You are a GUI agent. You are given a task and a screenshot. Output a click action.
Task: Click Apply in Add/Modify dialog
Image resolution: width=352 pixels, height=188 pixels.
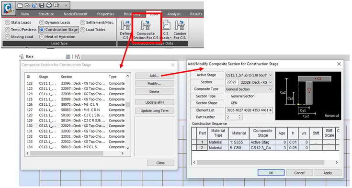pos(328,173)
